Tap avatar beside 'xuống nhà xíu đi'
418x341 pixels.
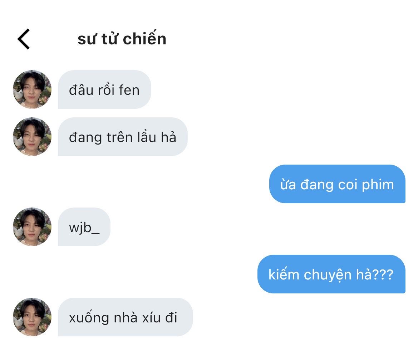pos(32,317)
